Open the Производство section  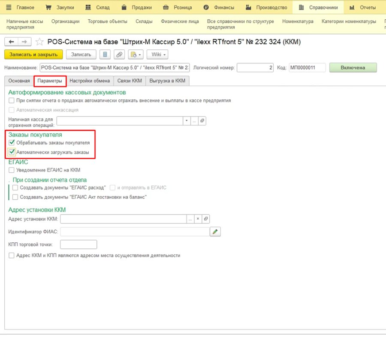[266, 7]
